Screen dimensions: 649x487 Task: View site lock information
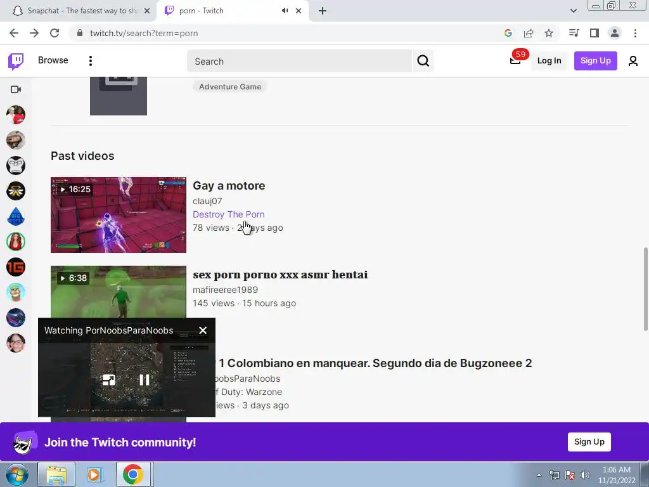pyautogui.click(x=80, y=33)
